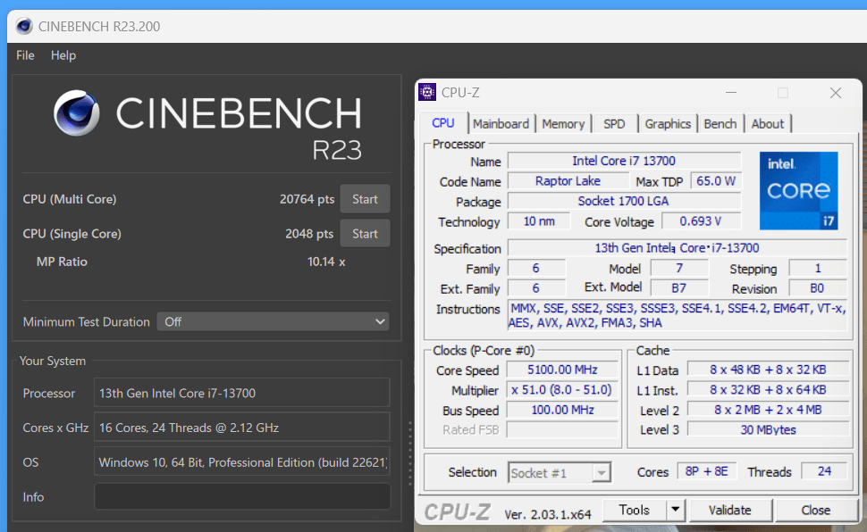The image size is (867, 532).
Task: Start the CPU Multi Core test
Action: pos(365,199)
